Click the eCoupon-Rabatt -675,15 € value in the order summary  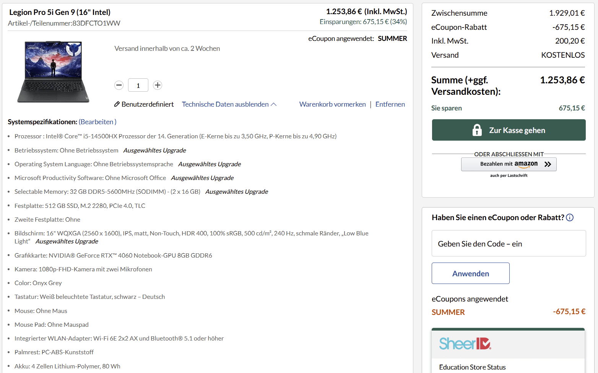(x=569, y=27)
